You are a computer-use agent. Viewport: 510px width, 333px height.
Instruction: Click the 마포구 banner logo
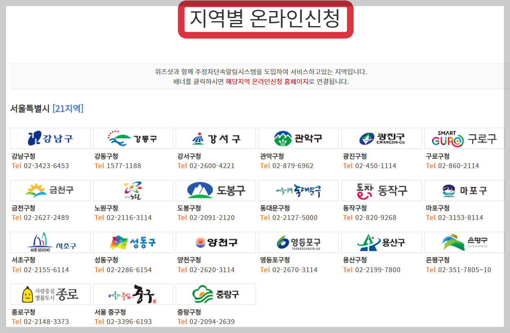click(464, 191)
